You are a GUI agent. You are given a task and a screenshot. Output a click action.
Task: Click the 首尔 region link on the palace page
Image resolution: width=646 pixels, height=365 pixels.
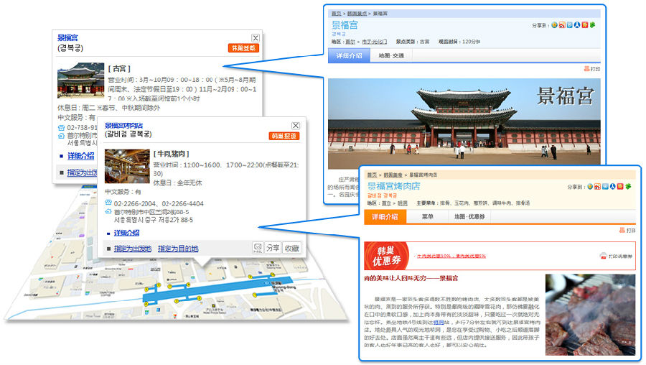coord(350,42)
